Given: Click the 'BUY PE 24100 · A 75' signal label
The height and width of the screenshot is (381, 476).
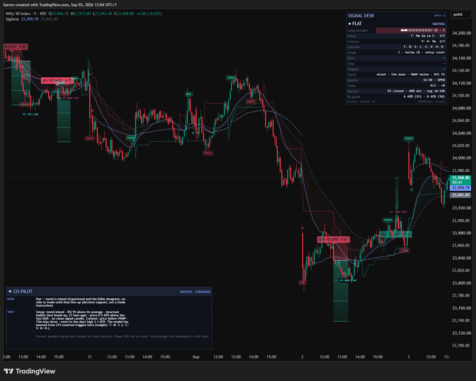Looking at the screenshot, I should (57, 80).
